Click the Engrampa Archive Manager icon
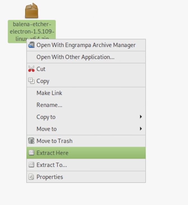The image size is (188, 205). tap(31, 45)
